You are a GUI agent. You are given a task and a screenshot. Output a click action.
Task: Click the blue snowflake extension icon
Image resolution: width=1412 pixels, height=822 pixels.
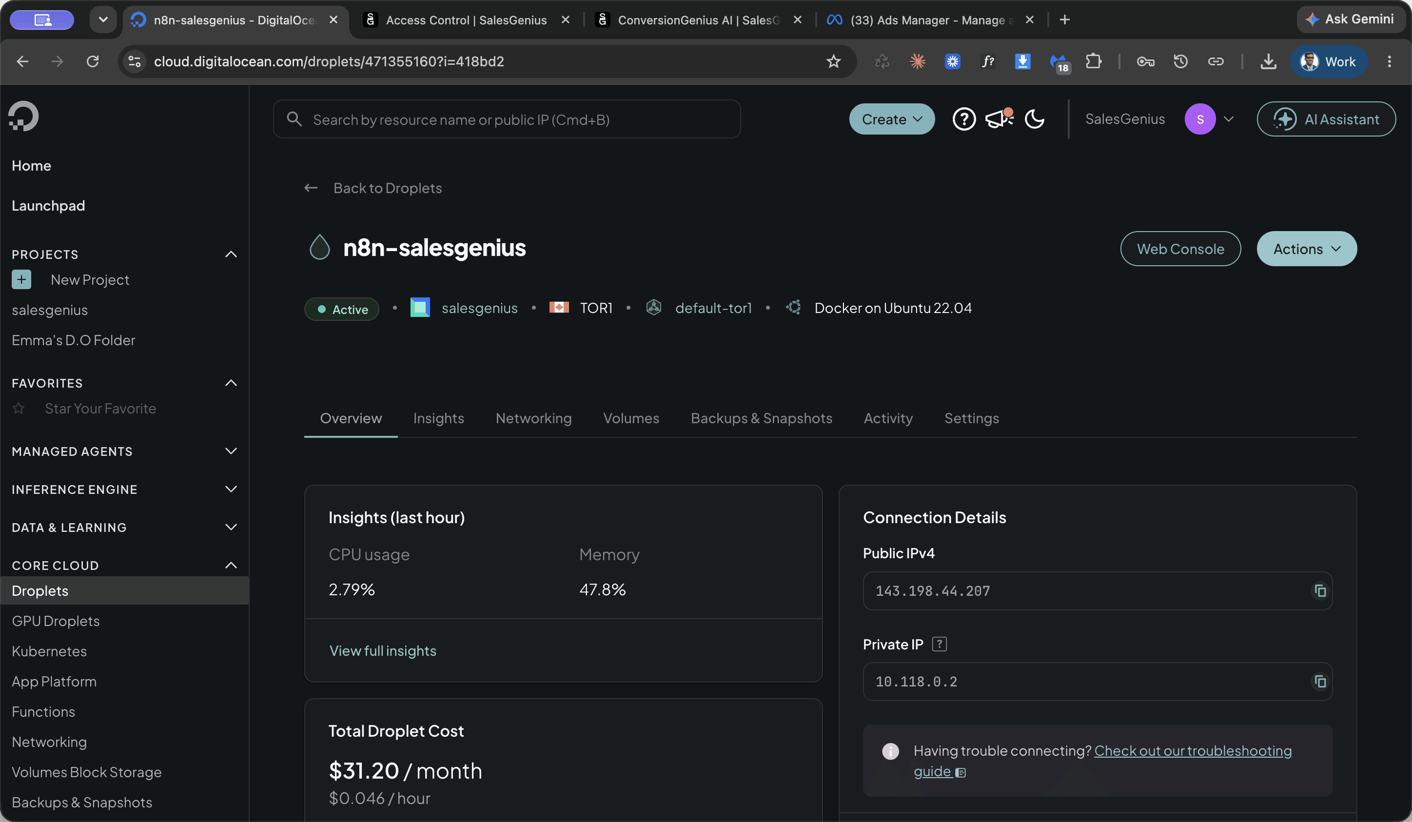pos(953,61)
